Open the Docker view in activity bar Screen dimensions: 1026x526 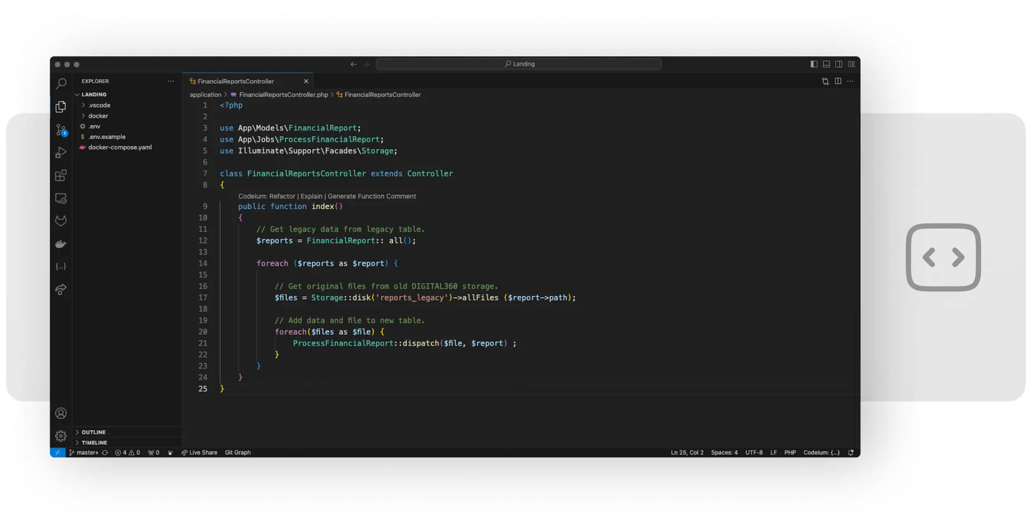pos(61,244)
